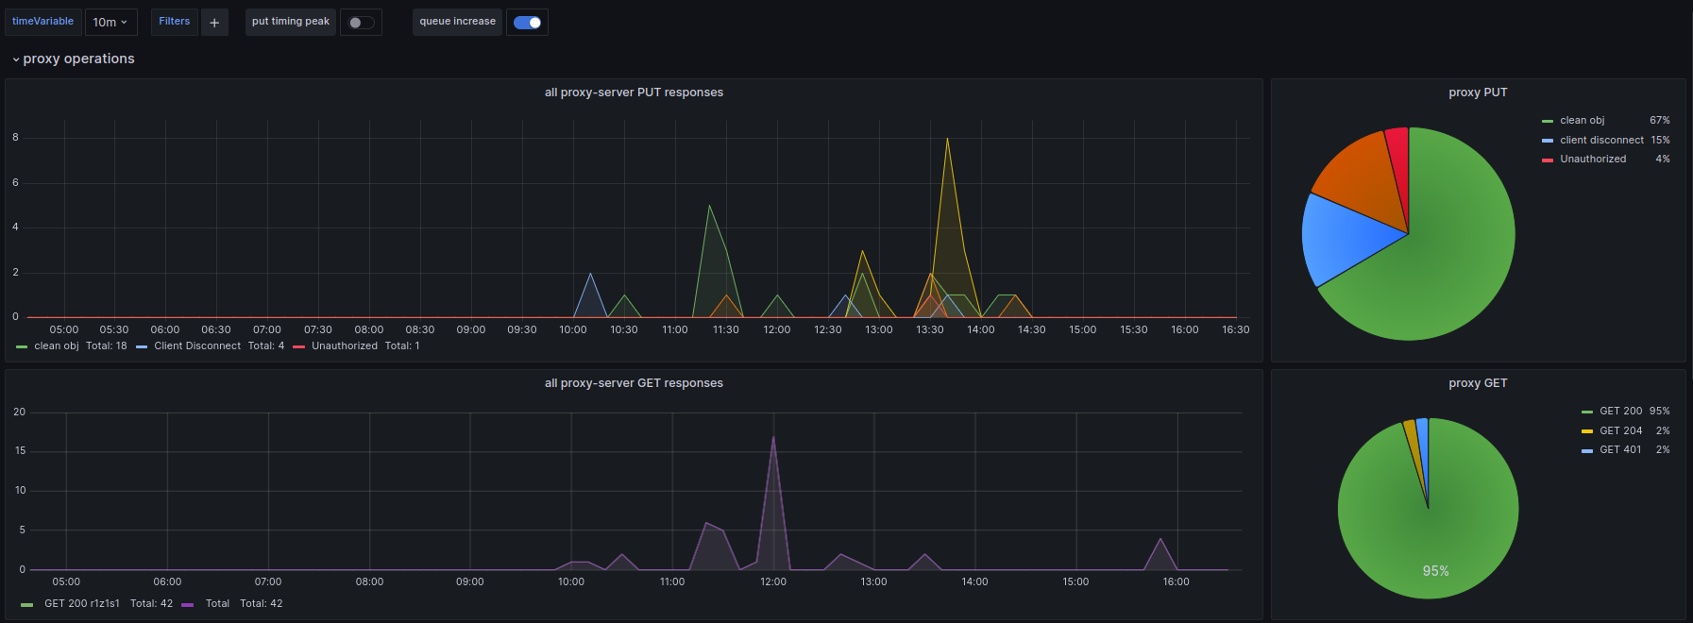Viewport: 1693px width, 623px height.
Task: Click the Filters label button
Action: 174,22
